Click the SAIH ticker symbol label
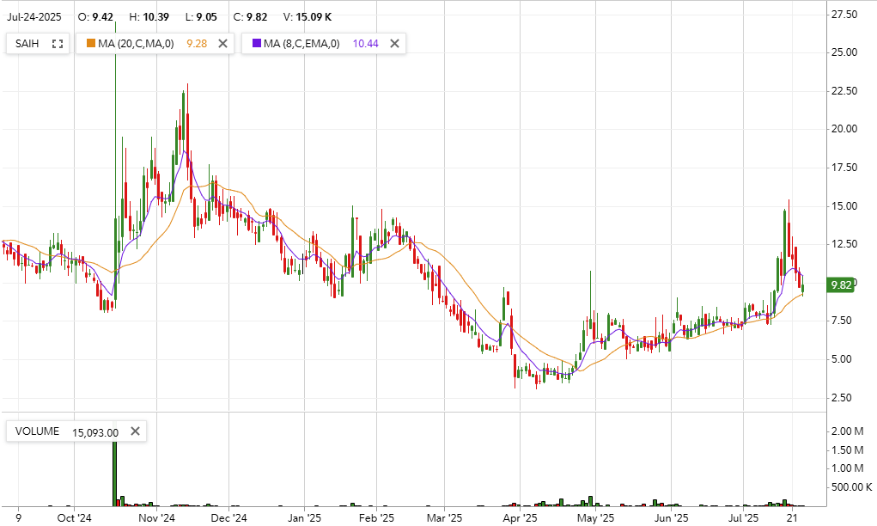This screenshot has width=877, height=526. pos(27,44)
